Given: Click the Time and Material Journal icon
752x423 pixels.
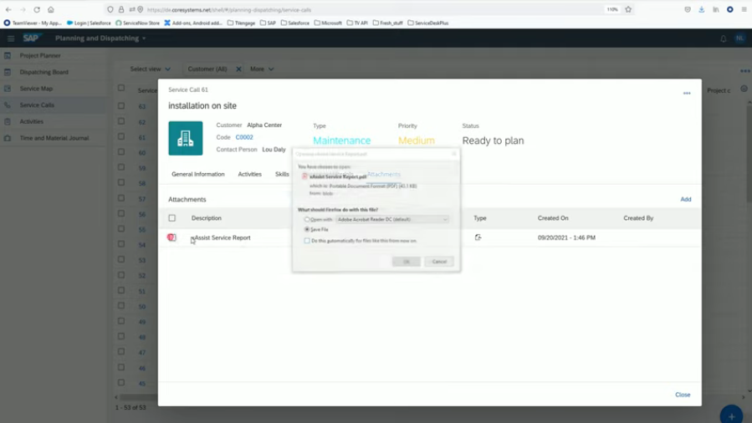Looking at the screenshot, I should pyautogui.click(x=8, y=138).
